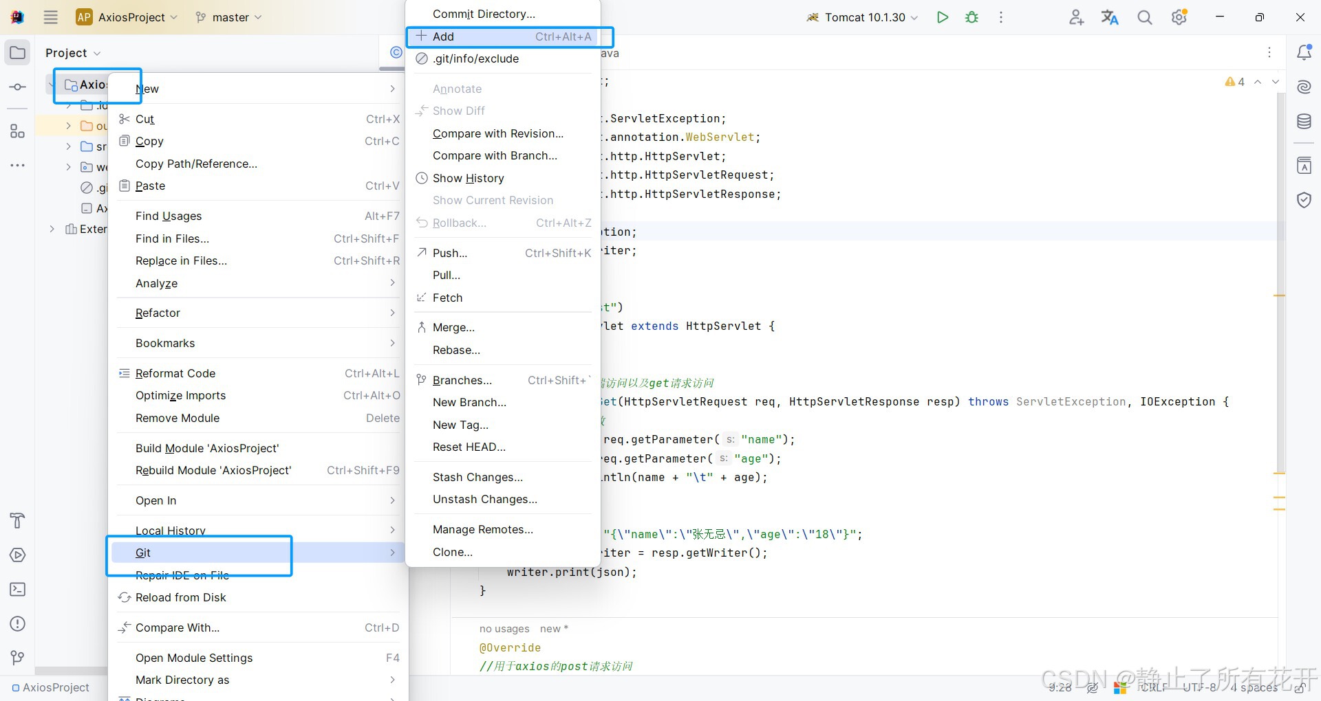
Task: Open the Terminal tool window
Action: 18,590
